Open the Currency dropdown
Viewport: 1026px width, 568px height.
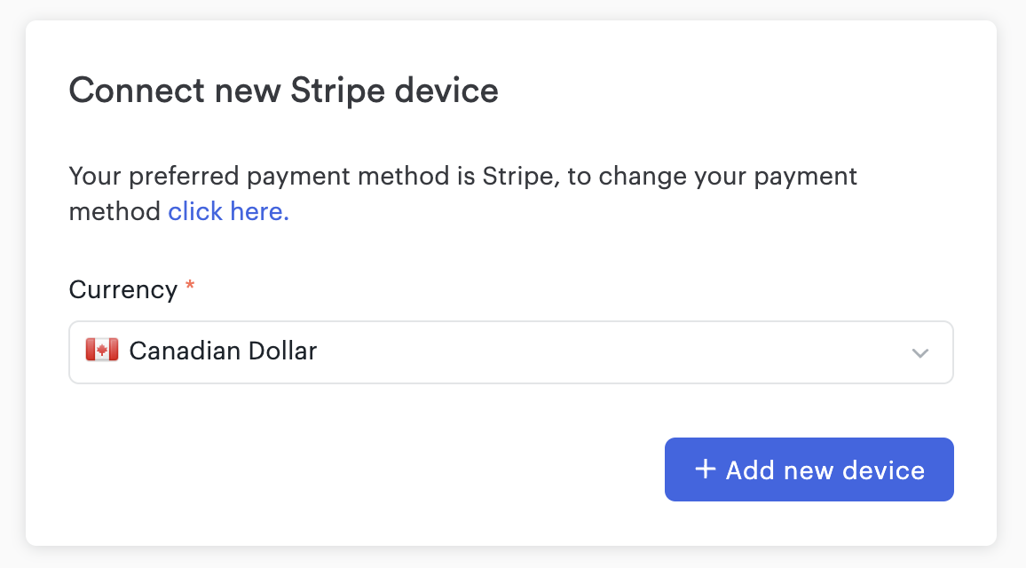511,352
